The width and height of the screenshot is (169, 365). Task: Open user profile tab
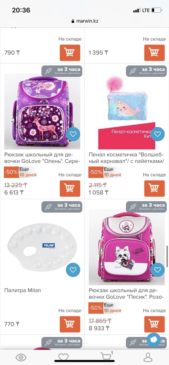(x=148, y=357)
